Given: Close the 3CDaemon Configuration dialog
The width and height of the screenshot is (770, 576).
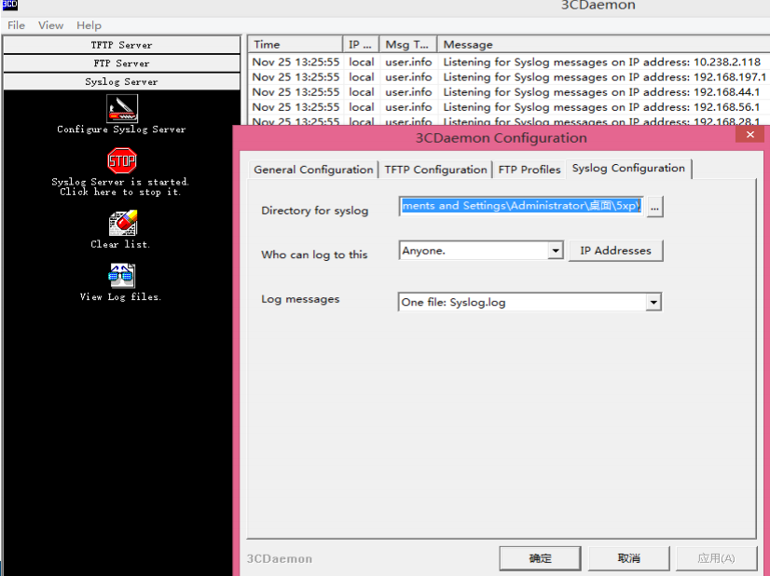Looking at the screenshot, I should [x=749, y=134].
